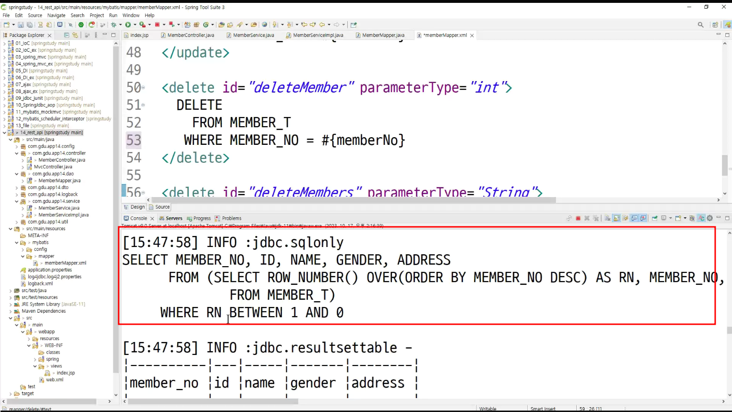Click Collapse All icon in Package Explorer

[x=67, y=35]
